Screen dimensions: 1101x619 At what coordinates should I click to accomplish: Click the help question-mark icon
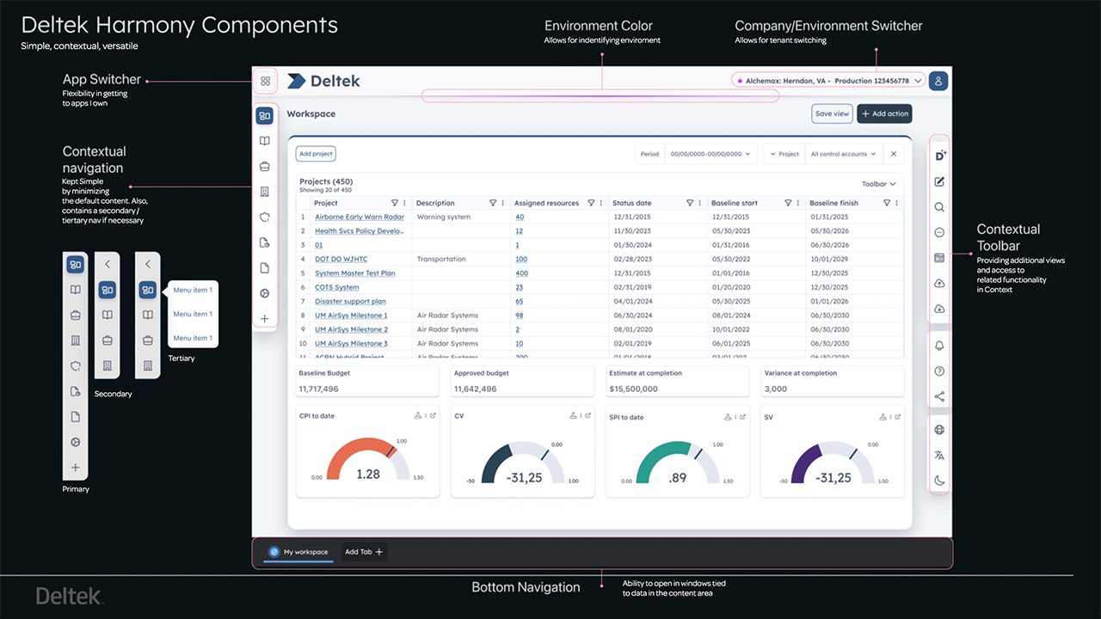coord(938,370)
